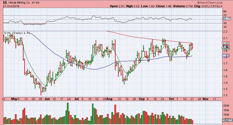233x125 pixels.
Task: Click the RSI current value tag 53.17
Action: tap(226, 19)
